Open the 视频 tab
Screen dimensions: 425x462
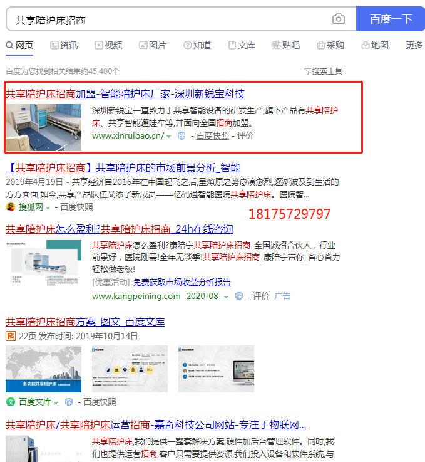pos(108,45)
